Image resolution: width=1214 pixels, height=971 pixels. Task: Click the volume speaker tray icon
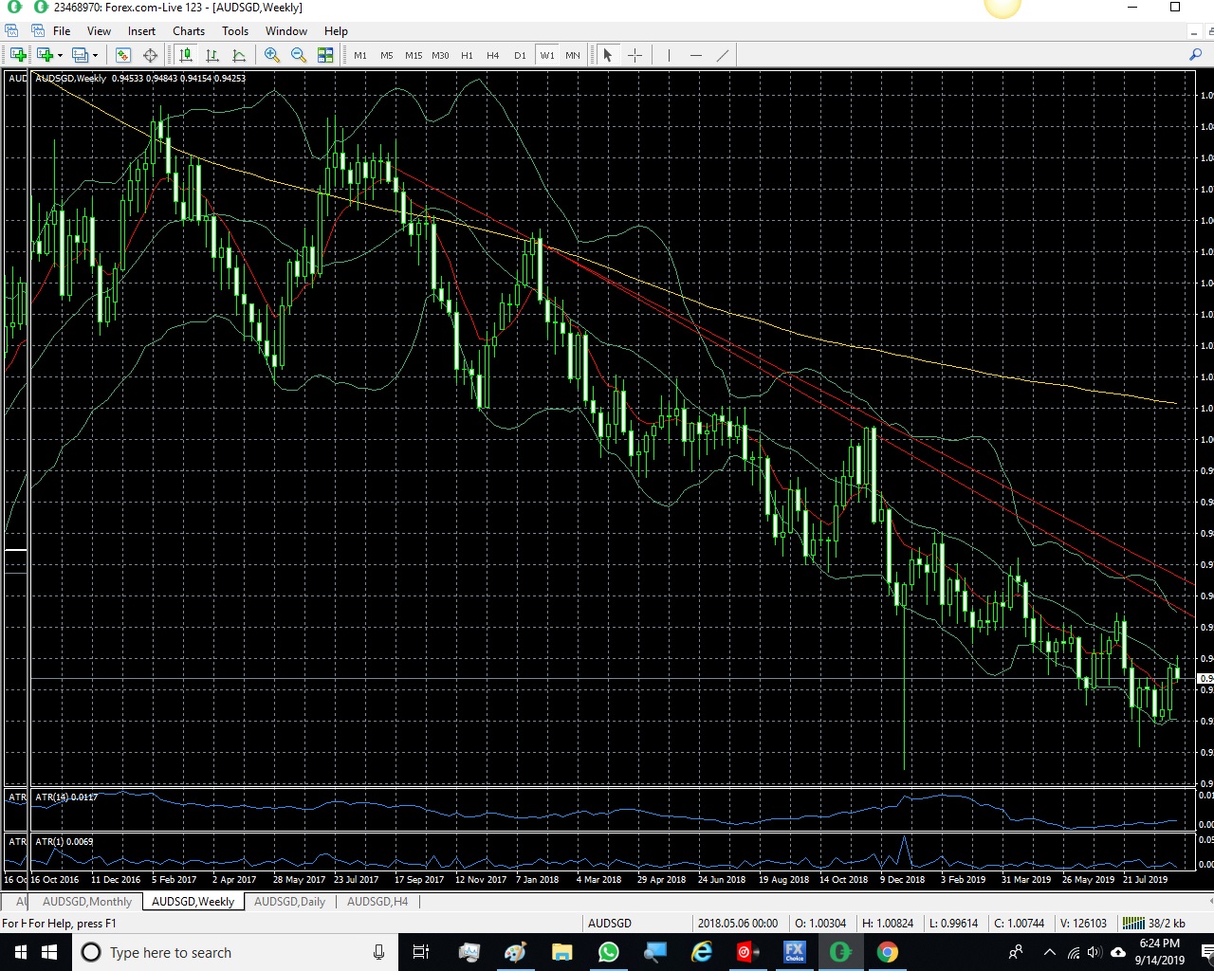pos(1094,952)
